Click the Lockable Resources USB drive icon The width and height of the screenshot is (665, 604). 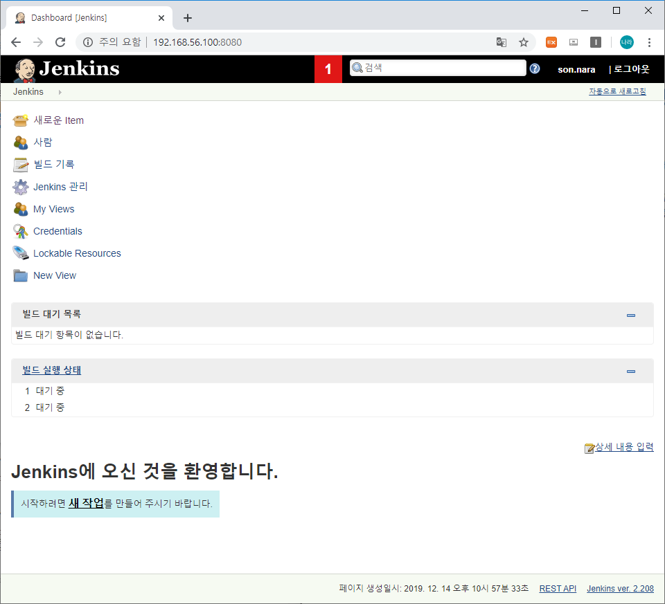(20, 253)
